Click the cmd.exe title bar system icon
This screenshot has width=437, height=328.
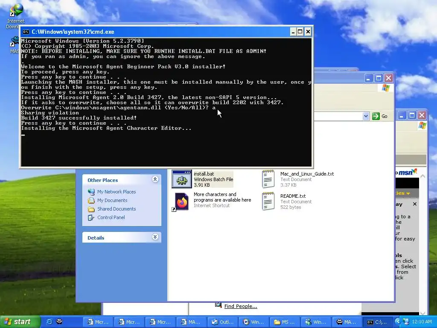(x=26, y=32)
